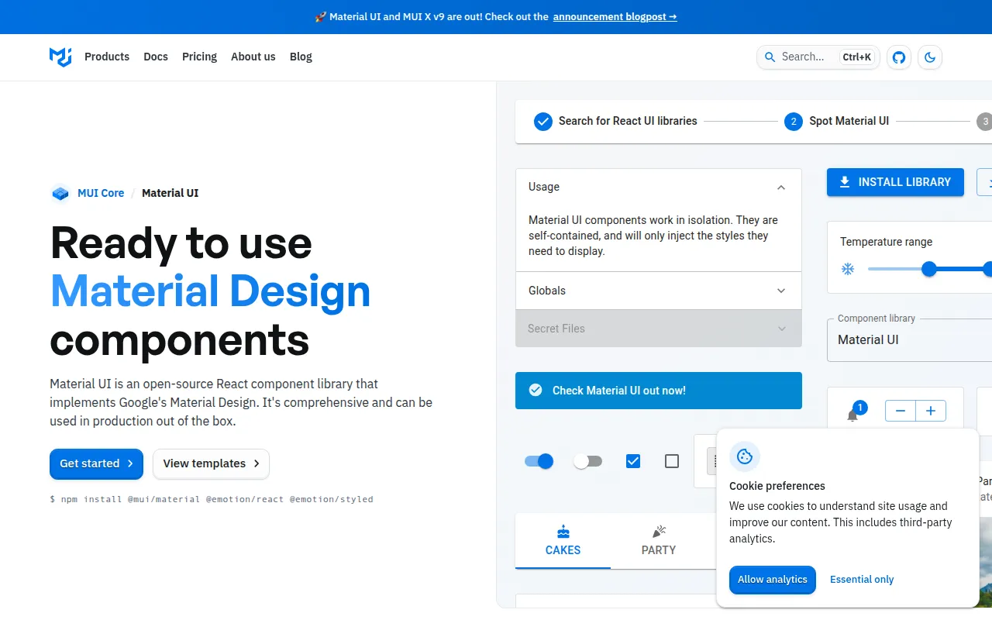Open notifications via the bell icon
The width and height of the screenshot is (992, 620).
pyautogui.click(x=852, y=415)
